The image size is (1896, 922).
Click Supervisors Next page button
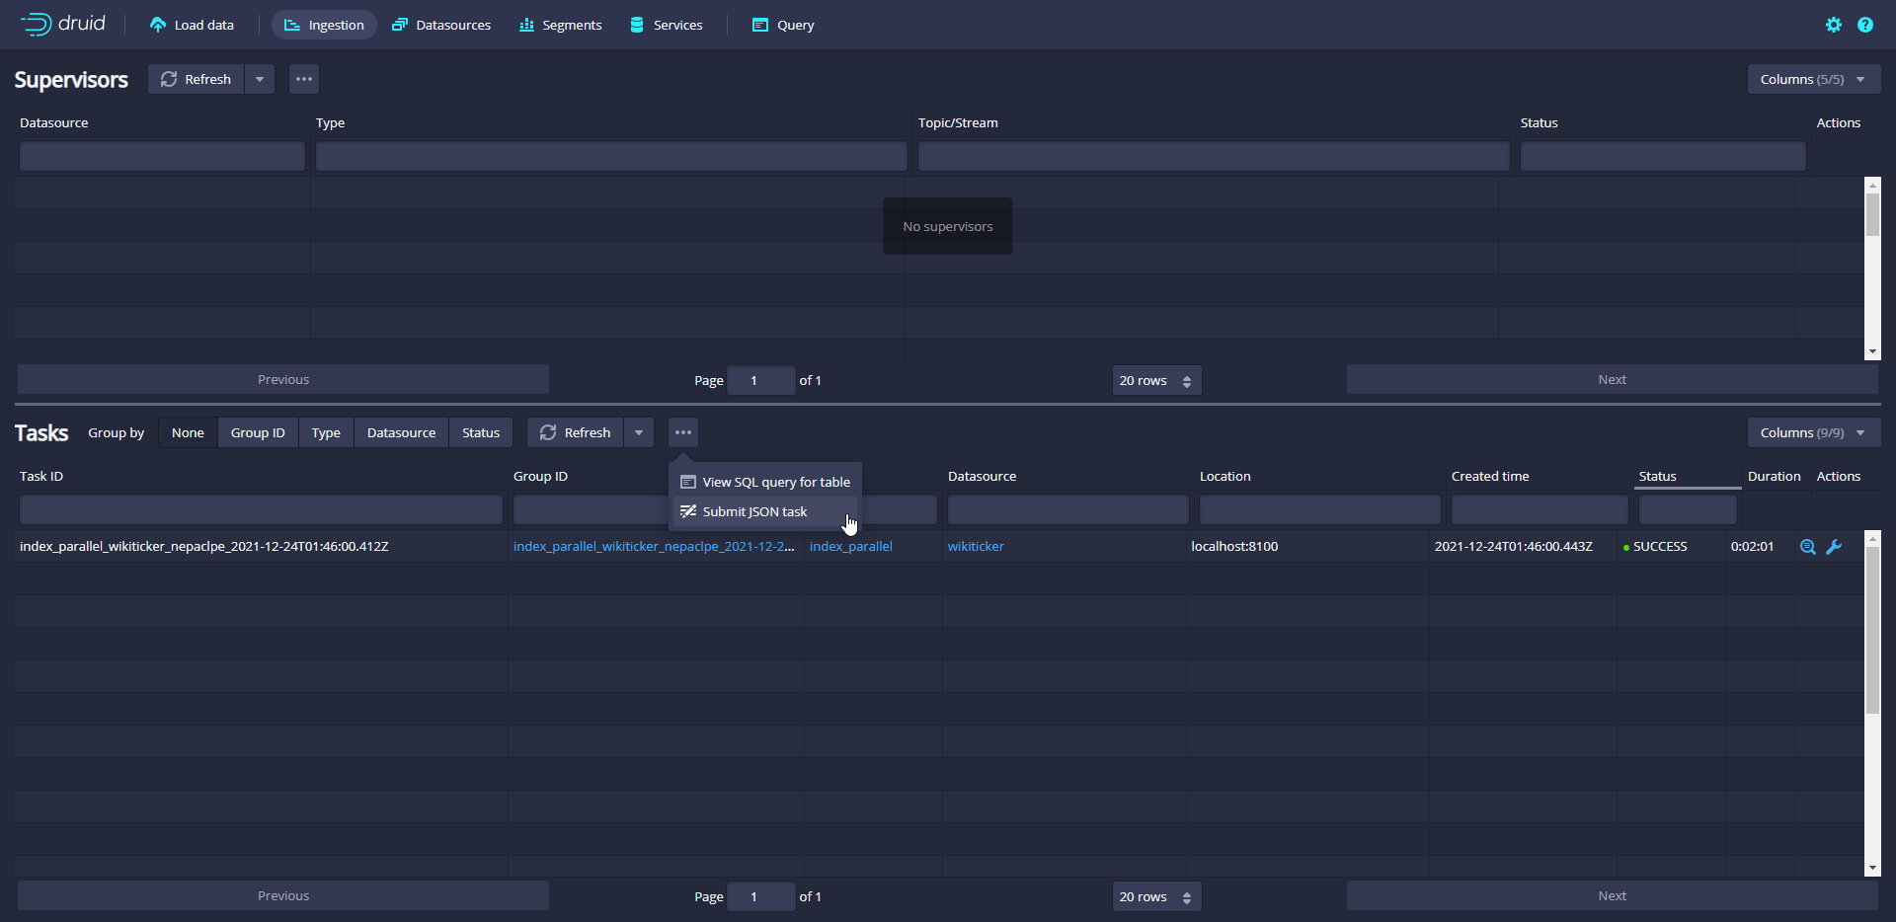click(x=1612, y=379)
